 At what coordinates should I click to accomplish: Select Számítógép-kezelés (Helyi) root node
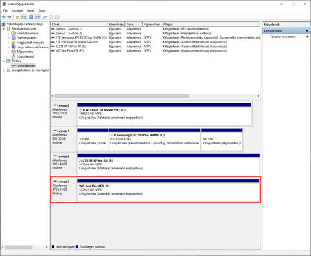(x=25, y=24)
